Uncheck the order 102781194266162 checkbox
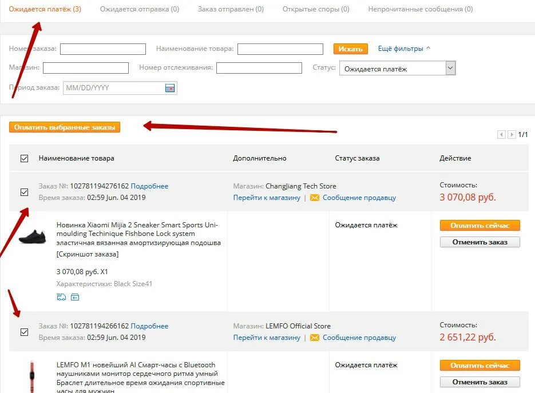Viewport: 535px width, 393px height. tap(24, 332)
